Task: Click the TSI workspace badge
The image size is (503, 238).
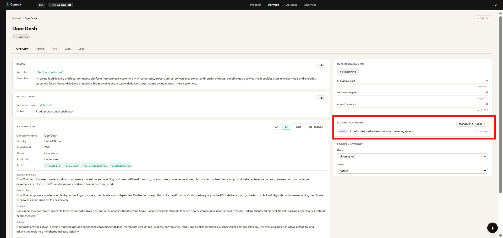Action: [41, 5]
